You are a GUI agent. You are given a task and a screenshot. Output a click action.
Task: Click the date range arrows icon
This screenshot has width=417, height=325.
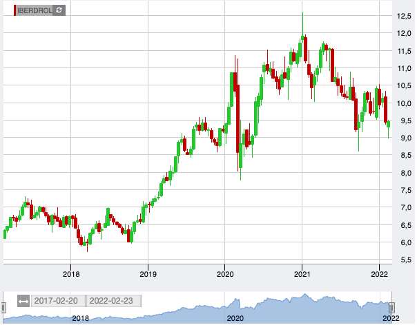pos(23,301)
